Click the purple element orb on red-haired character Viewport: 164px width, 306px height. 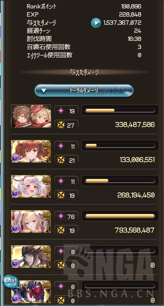15,158
